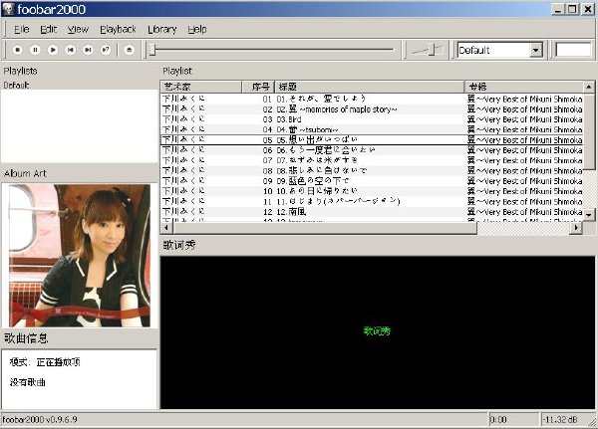
Task: Open the Playback menu
Action: (x=118, y=29)
